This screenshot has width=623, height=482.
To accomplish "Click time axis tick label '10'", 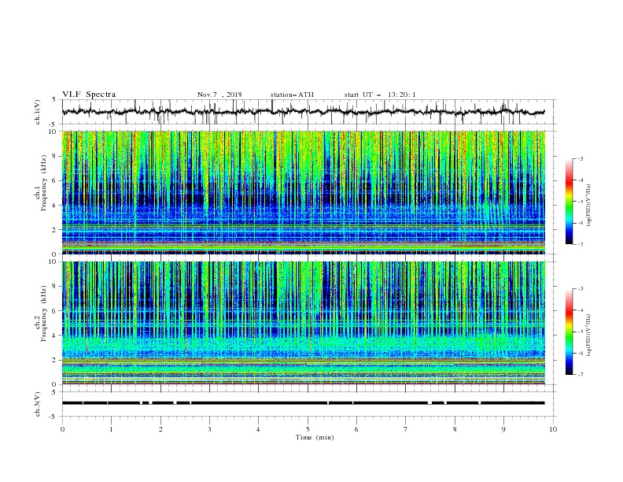I will tap(553, 429).
